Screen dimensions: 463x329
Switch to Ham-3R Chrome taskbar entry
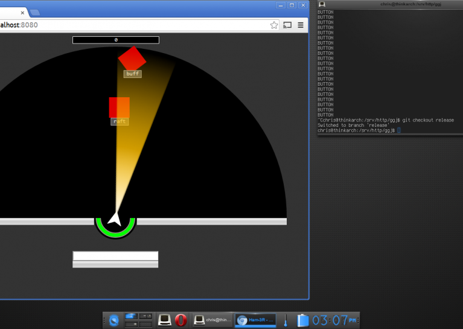256,320
